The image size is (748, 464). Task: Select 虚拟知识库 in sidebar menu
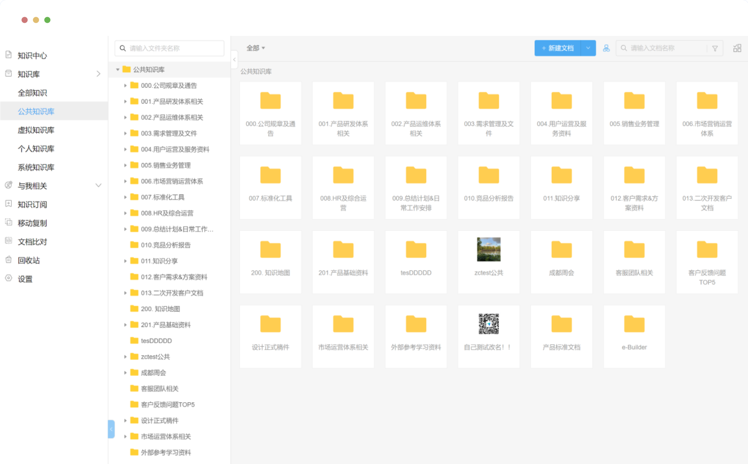[36, 130]
